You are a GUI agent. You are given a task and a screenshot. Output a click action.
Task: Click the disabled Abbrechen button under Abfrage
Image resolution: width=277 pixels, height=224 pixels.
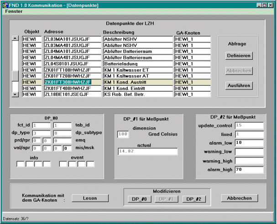click(239, 71)
